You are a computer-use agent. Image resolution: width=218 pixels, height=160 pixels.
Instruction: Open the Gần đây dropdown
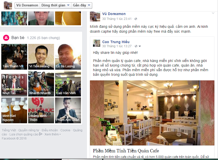coord(82,5)
